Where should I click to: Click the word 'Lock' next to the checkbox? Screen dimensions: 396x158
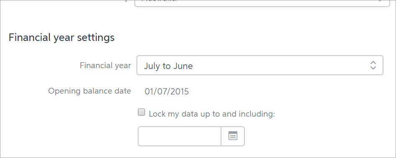[x=157, y=114]
